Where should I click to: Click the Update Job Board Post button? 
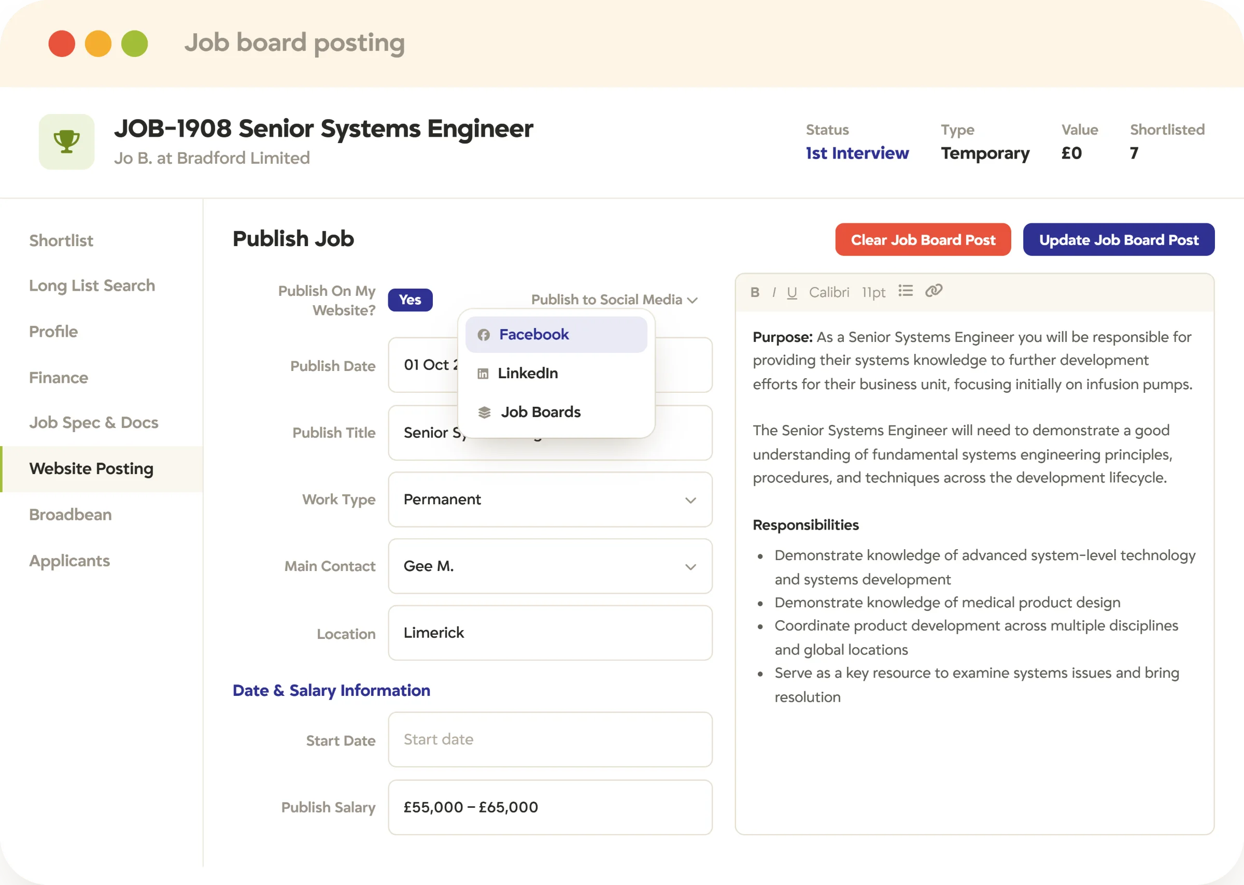(1119, 240)
